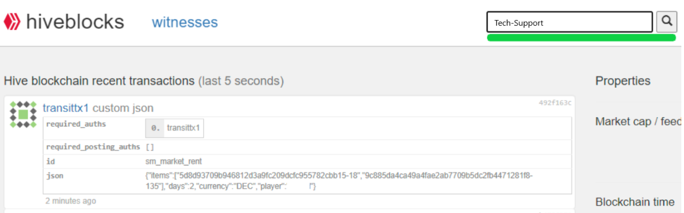The height and width of the screenshot is (213, 684).
Task: Click the magnifier search button
Action: pyautogui.click(x=667, y=22)
